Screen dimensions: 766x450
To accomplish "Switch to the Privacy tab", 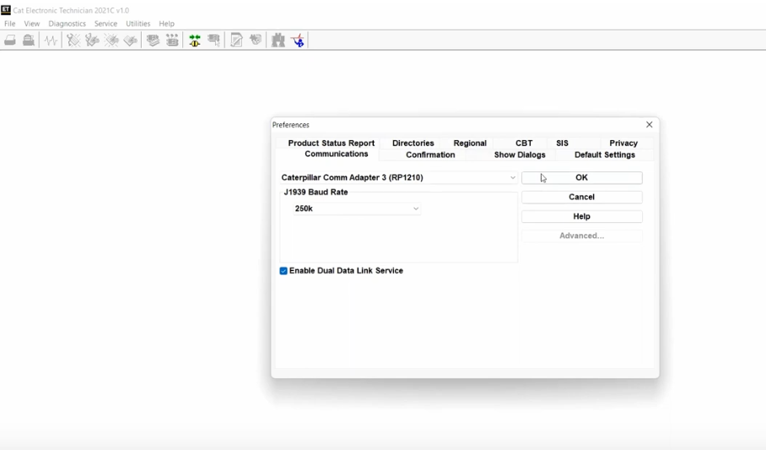I will (623, 144).
